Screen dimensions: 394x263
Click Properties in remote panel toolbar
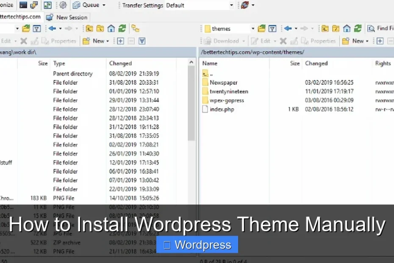coord(318,41)
